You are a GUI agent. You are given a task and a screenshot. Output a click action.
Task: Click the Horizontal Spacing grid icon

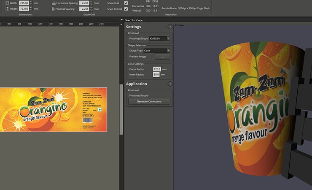[x=54, y=3]
